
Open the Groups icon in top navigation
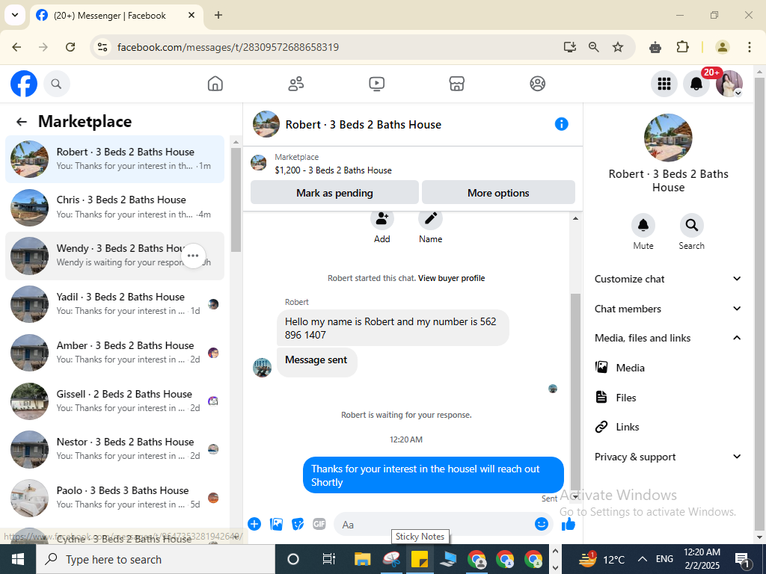[537, 84]
